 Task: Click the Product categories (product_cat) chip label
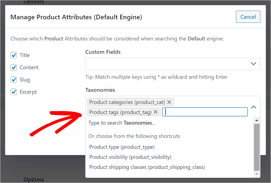[127, 102]
